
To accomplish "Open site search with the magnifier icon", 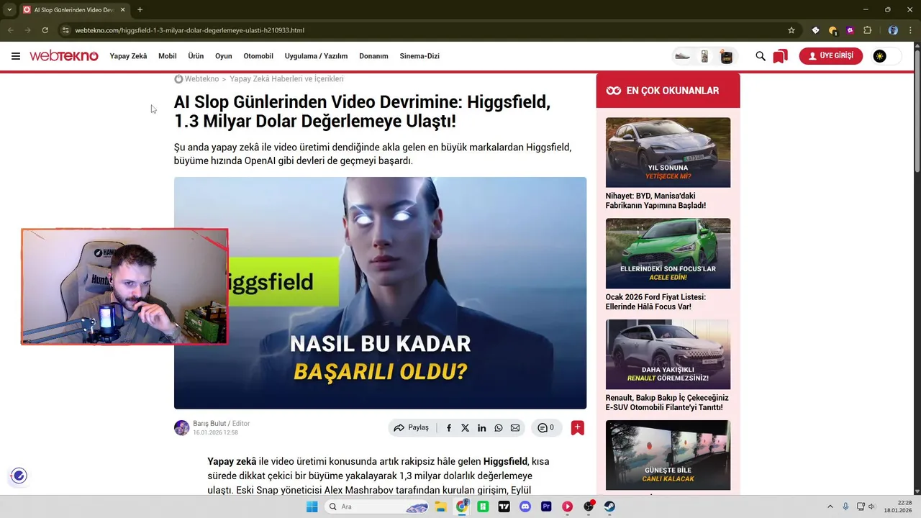I will pos(761,56).
